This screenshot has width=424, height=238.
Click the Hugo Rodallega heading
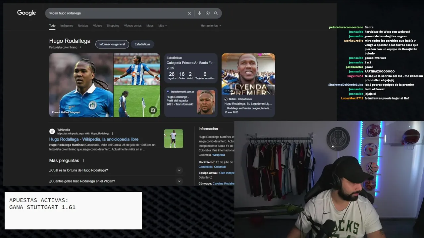[70, 41]
